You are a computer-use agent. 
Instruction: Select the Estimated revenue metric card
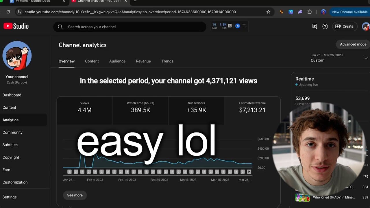(x=252, y=111)
